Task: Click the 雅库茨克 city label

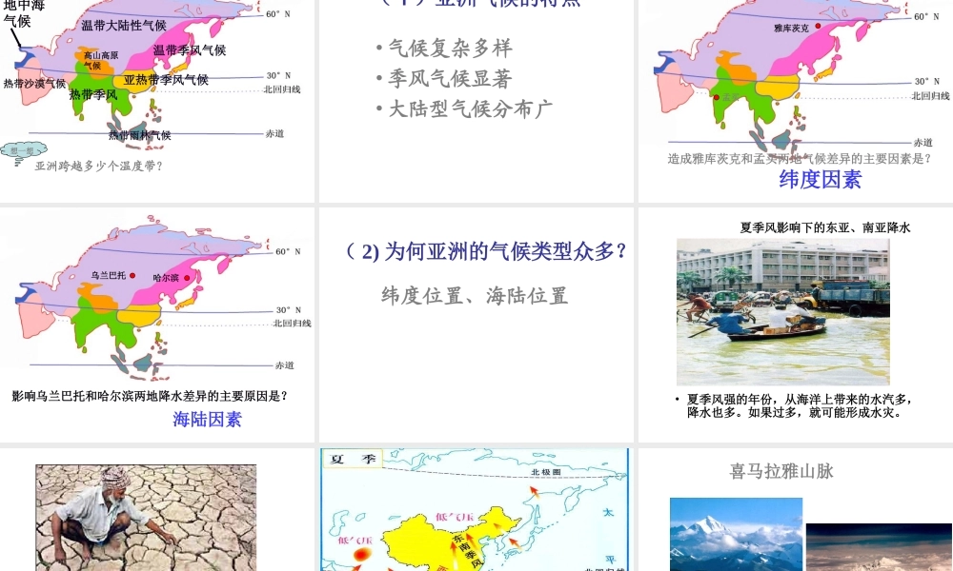Action: click(791, 28)
